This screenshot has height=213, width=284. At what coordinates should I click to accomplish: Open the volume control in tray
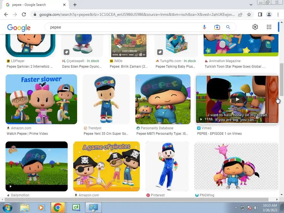256,208
